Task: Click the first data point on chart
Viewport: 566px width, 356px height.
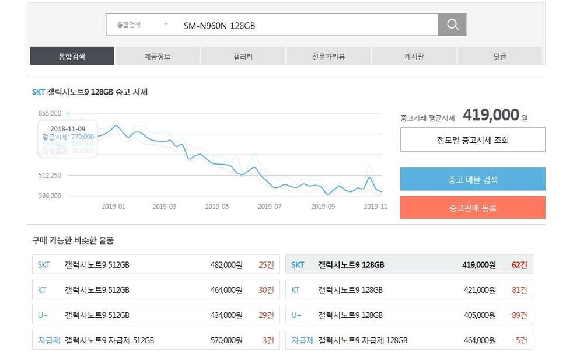Action: [x=68, y=113]
